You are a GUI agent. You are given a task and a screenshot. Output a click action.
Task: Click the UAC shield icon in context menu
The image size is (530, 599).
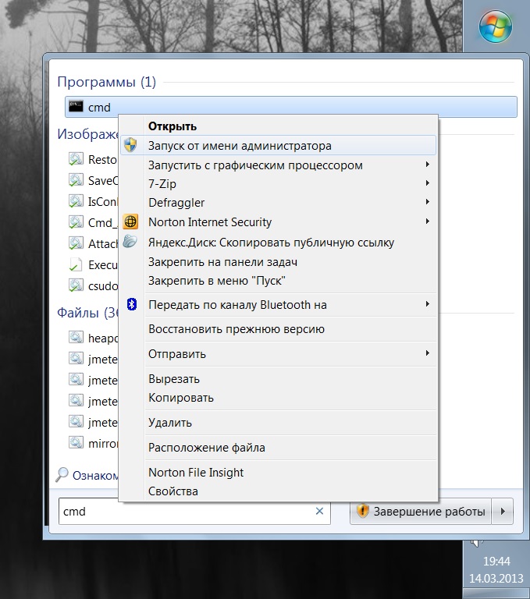(130, 145)
